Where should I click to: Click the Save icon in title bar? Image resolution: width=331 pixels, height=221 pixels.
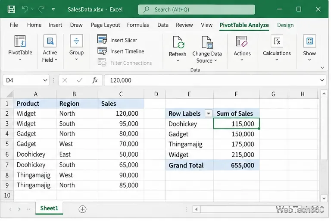(x=11, y=9)
